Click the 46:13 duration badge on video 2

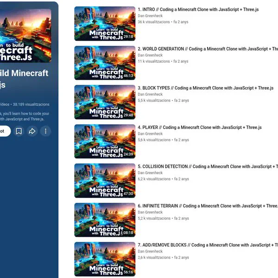128,76
